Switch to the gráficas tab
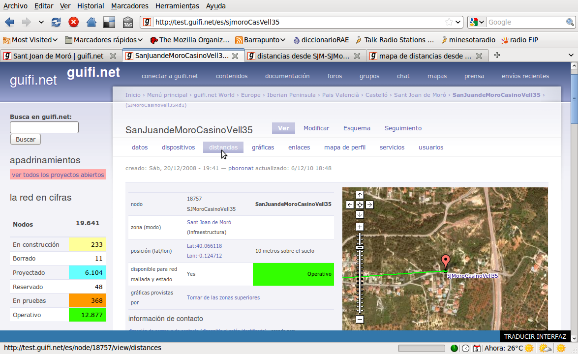Viewport: 578px width, 354px height. pos(263,147)
